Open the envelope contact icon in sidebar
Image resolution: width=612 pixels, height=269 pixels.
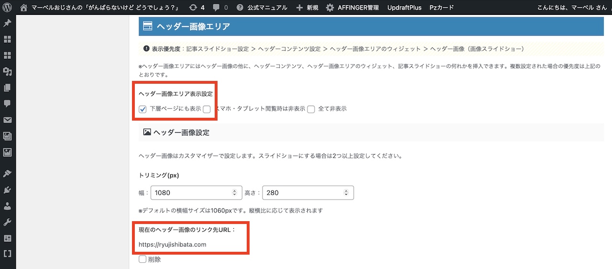(x=8, y=120)
